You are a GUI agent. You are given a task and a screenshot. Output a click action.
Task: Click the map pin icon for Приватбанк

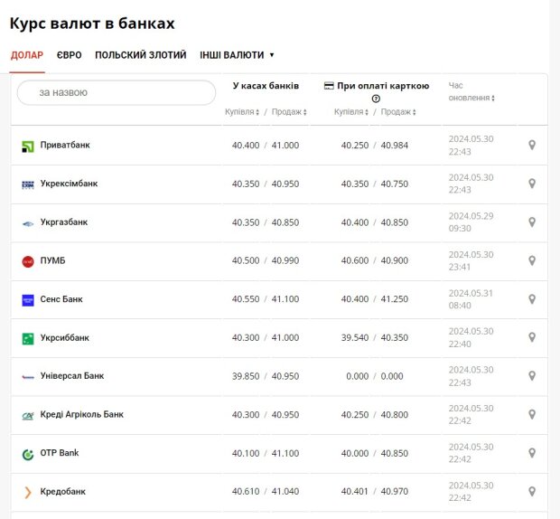(532, 145)
